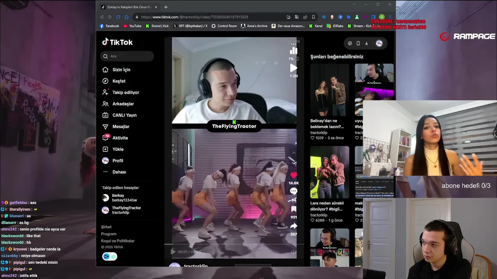This screenshot has height=279, width=497.
Task: Open TheFlyingTractor followed account
Action: 122,210
